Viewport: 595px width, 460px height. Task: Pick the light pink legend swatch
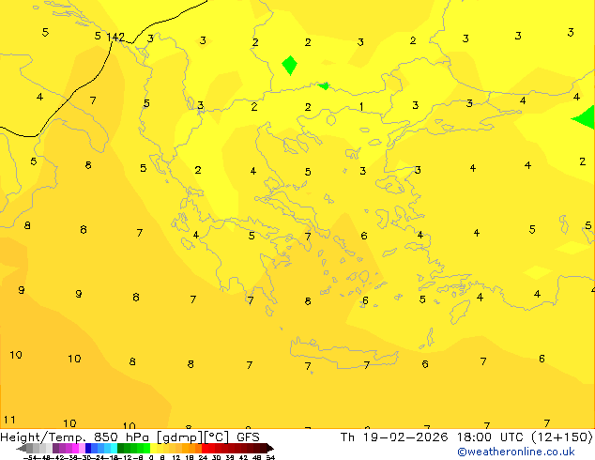coord(82,449)
